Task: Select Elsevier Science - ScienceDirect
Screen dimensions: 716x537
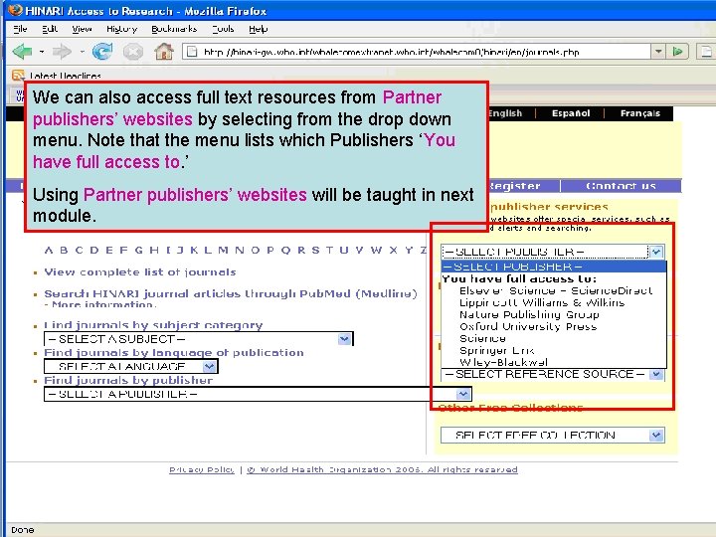Action: pyautogui.click(x=556, y=290)
